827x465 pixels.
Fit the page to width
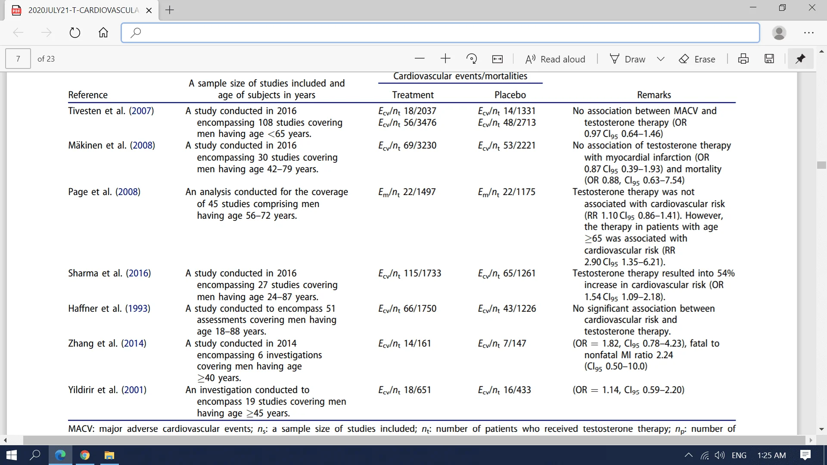[x=497, y=59]
